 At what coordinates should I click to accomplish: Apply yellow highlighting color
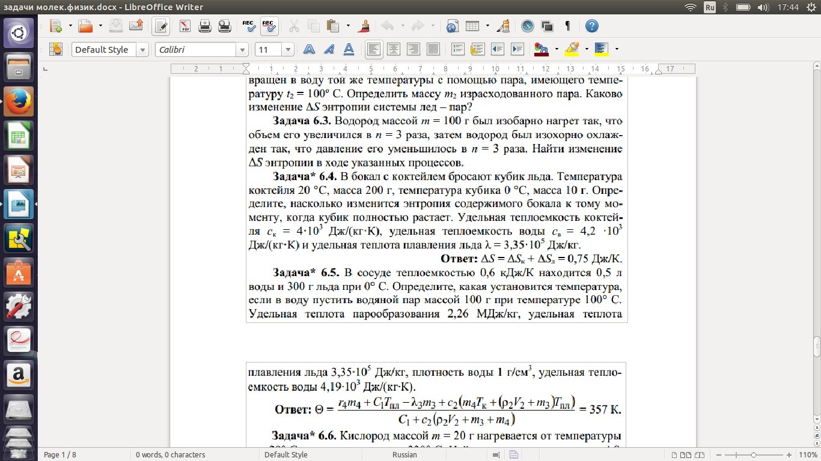[x=572, y=49]
